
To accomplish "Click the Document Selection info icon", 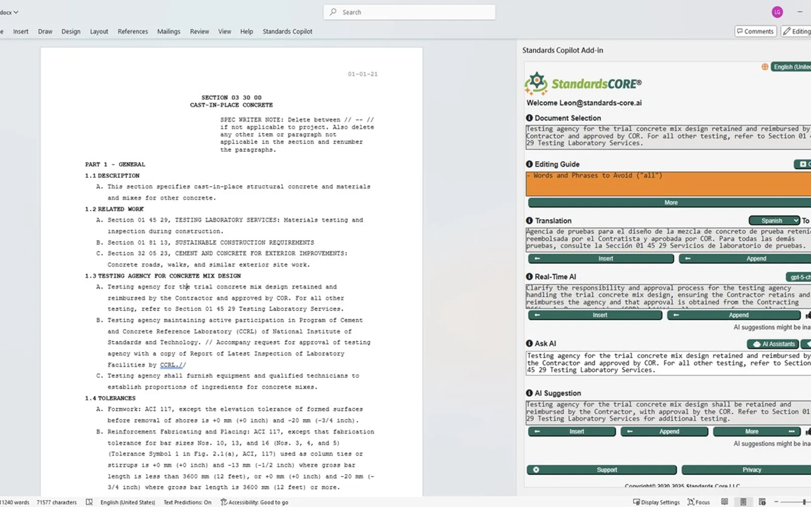I will [529, 118].
